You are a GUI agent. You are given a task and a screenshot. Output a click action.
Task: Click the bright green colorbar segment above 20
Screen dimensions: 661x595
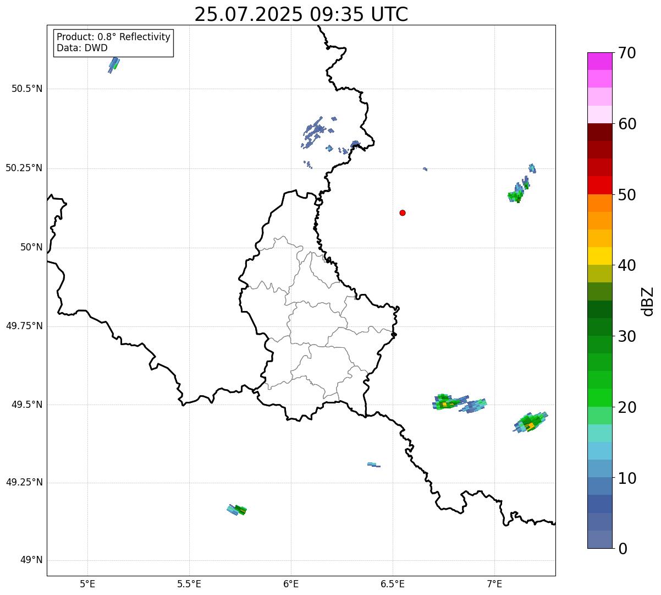(x=599, y=398)
